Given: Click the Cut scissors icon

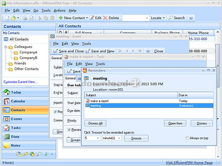Looking at the screenshot, I should coord(40,18).
